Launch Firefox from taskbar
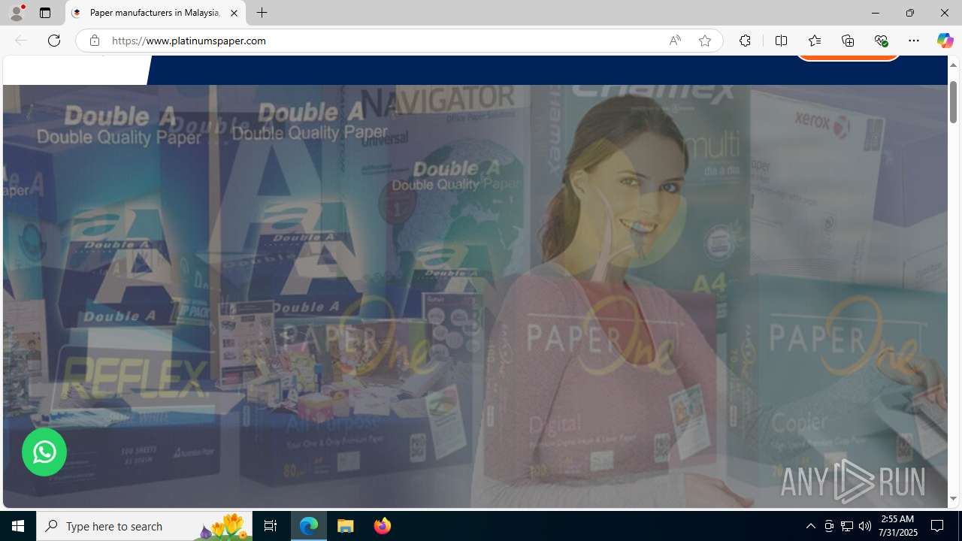Viewport: 962px width, 541px height. tap(383, 526)
